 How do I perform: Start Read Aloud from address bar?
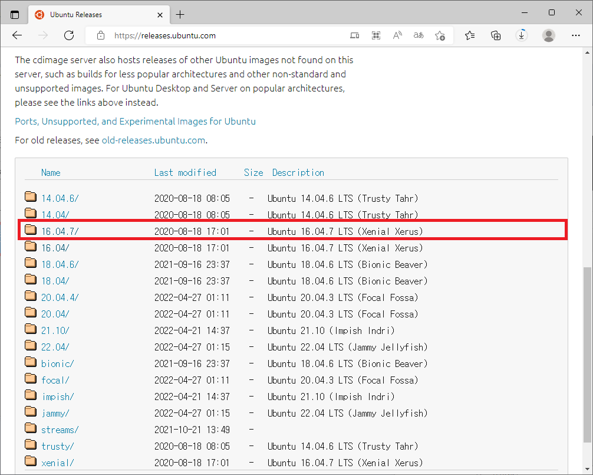point(397,35)
